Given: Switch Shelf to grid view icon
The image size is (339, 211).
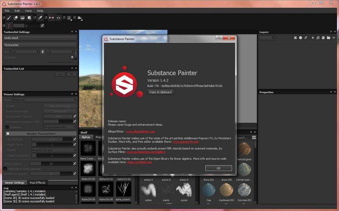Looking at the screenshot, I should (x=254, y=137).
